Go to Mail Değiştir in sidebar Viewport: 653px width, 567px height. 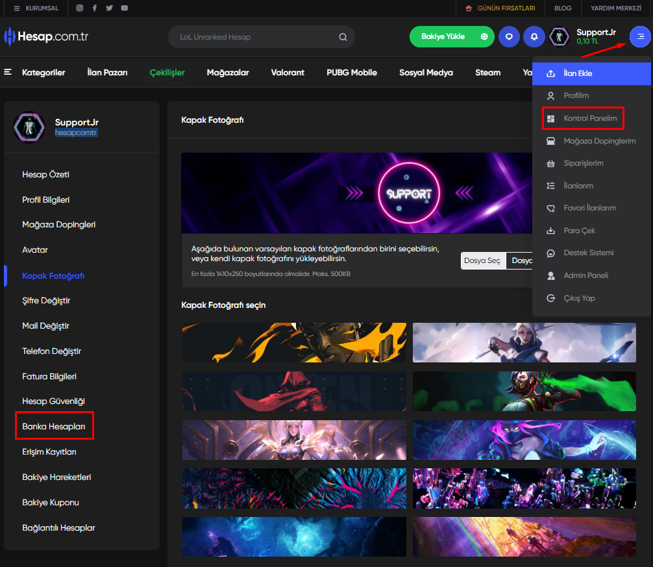coord(46,326)
